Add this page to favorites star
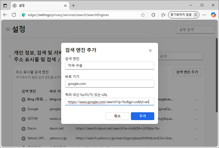219x148 pixels. [x=143, y=15]
